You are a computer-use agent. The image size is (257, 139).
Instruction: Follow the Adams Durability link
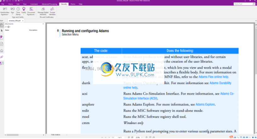click(220, 83)
